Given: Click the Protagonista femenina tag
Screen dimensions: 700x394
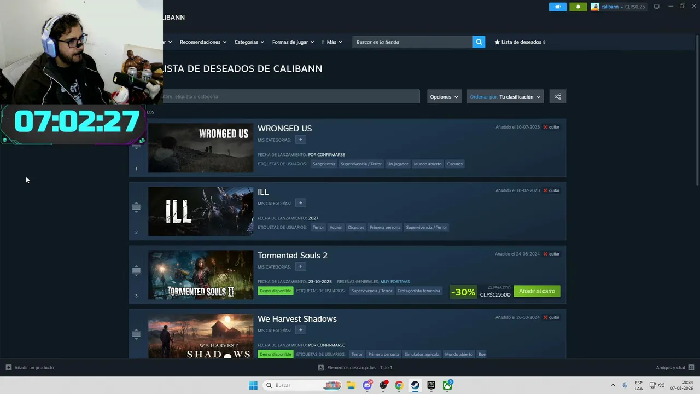Looking at the screenshot, I should 419,291.
